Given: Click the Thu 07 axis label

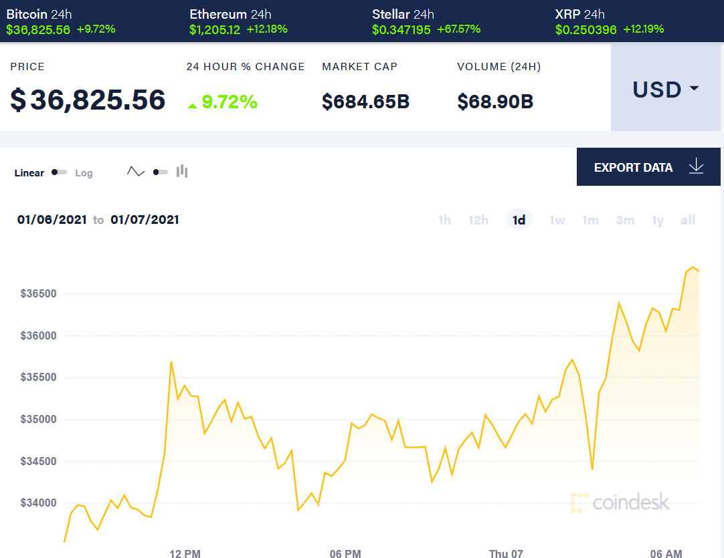Looking at the screenshot, I should click(506, 553).
